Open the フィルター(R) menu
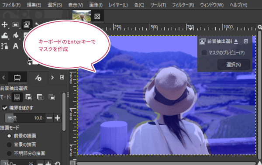This screenshot has height=165, width=262. coord(183,5)
